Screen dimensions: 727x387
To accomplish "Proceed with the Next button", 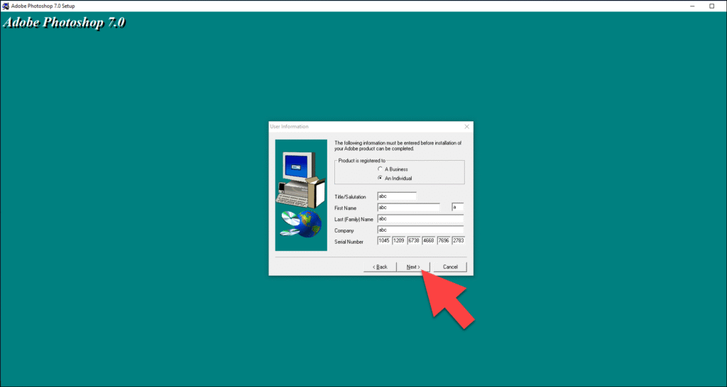I will [x=413, y=267].
